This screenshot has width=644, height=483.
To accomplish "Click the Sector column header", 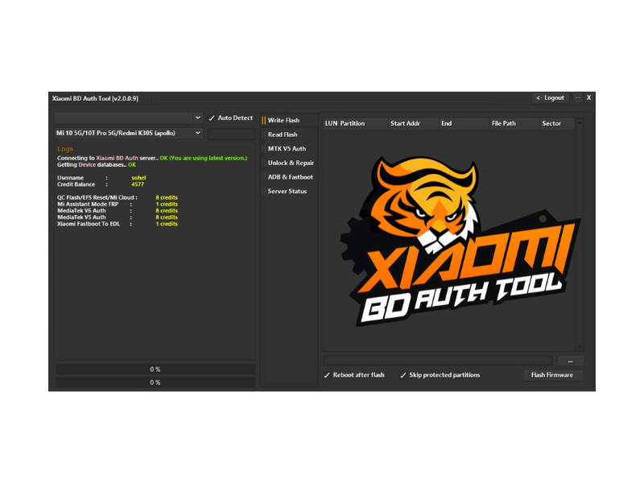I will coord(557,124).
